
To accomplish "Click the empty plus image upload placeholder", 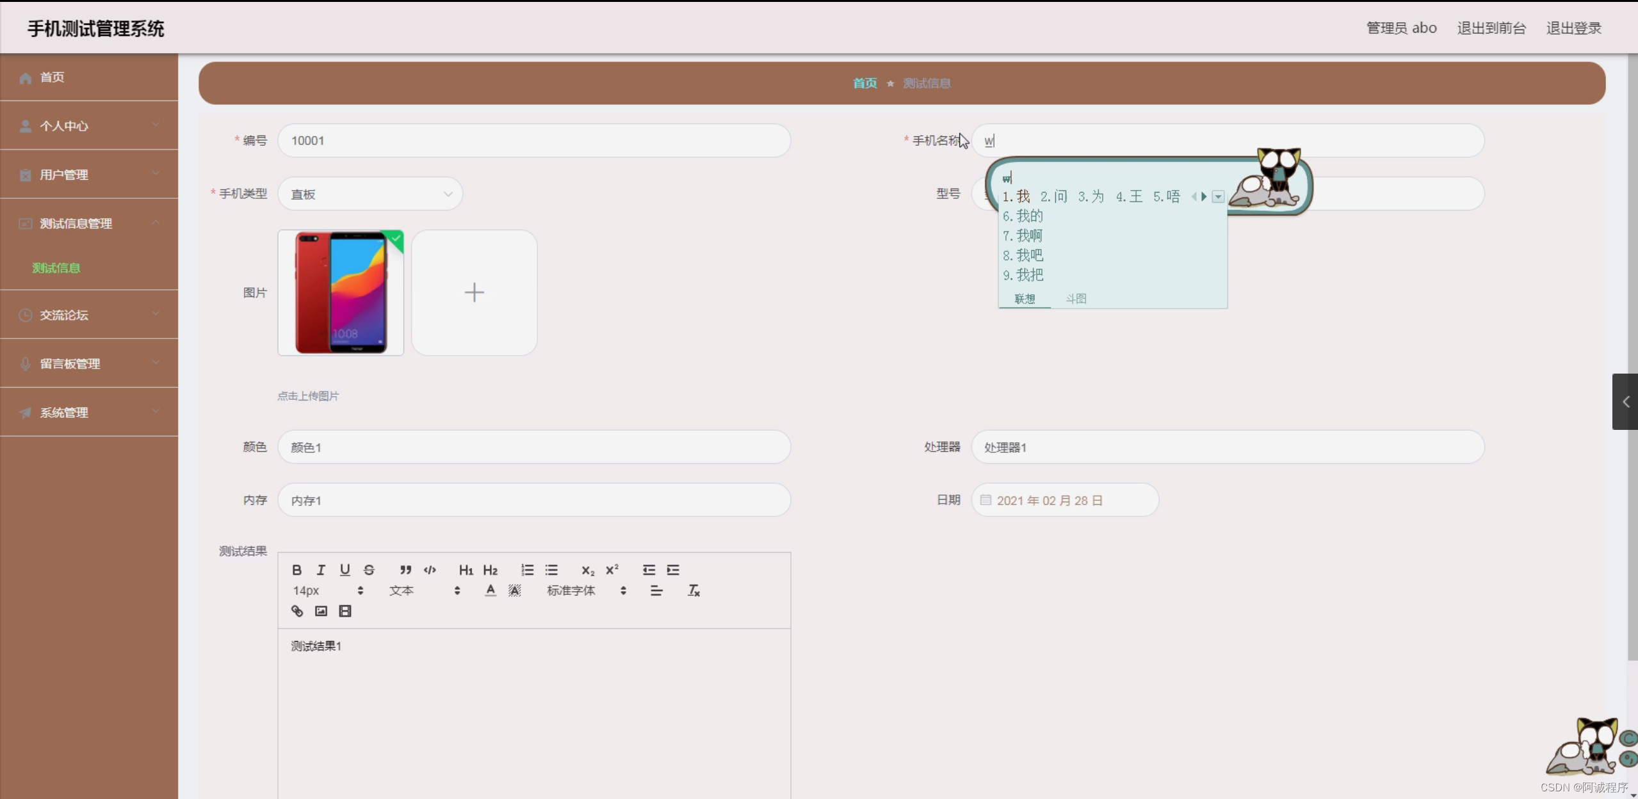I will 474,292.
